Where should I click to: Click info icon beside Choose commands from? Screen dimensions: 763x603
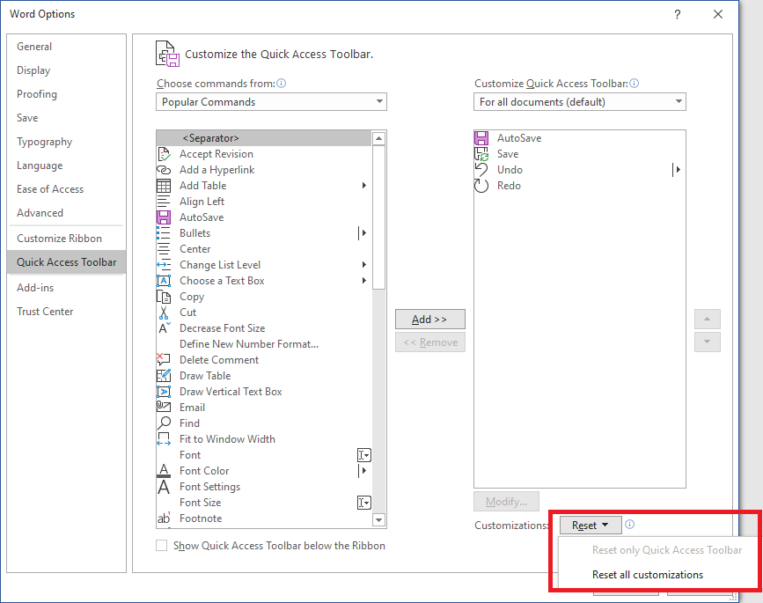pyautogui.click(x=282, y=84)
